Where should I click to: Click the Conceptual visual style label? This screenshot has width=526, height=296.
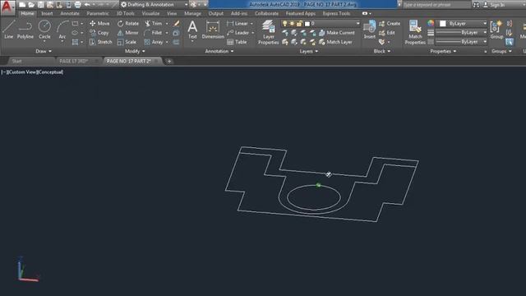coord(49,72)
